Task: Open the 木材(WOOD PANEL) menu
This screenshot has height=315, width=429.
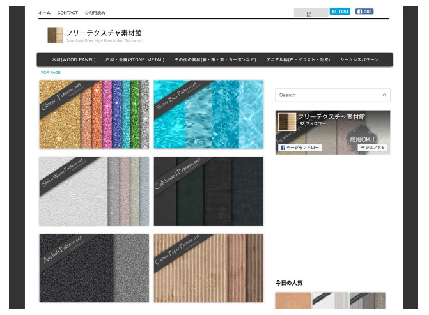Action: (x=74, y=59)
